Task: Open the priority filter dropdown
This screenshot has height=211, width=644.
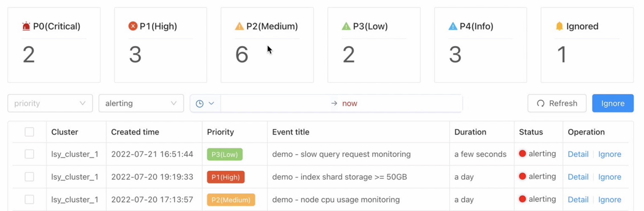Action: [50, 103]
